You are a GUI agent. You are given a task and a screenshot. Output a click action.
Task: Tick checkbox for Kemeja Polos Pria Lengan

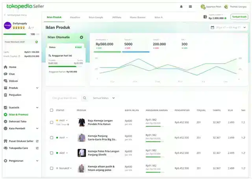pos(52,153)
